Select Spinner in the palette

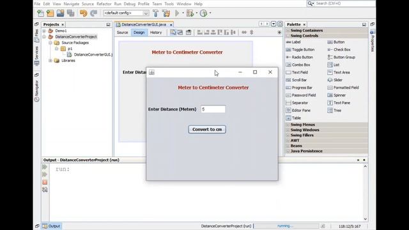(337, 95)
